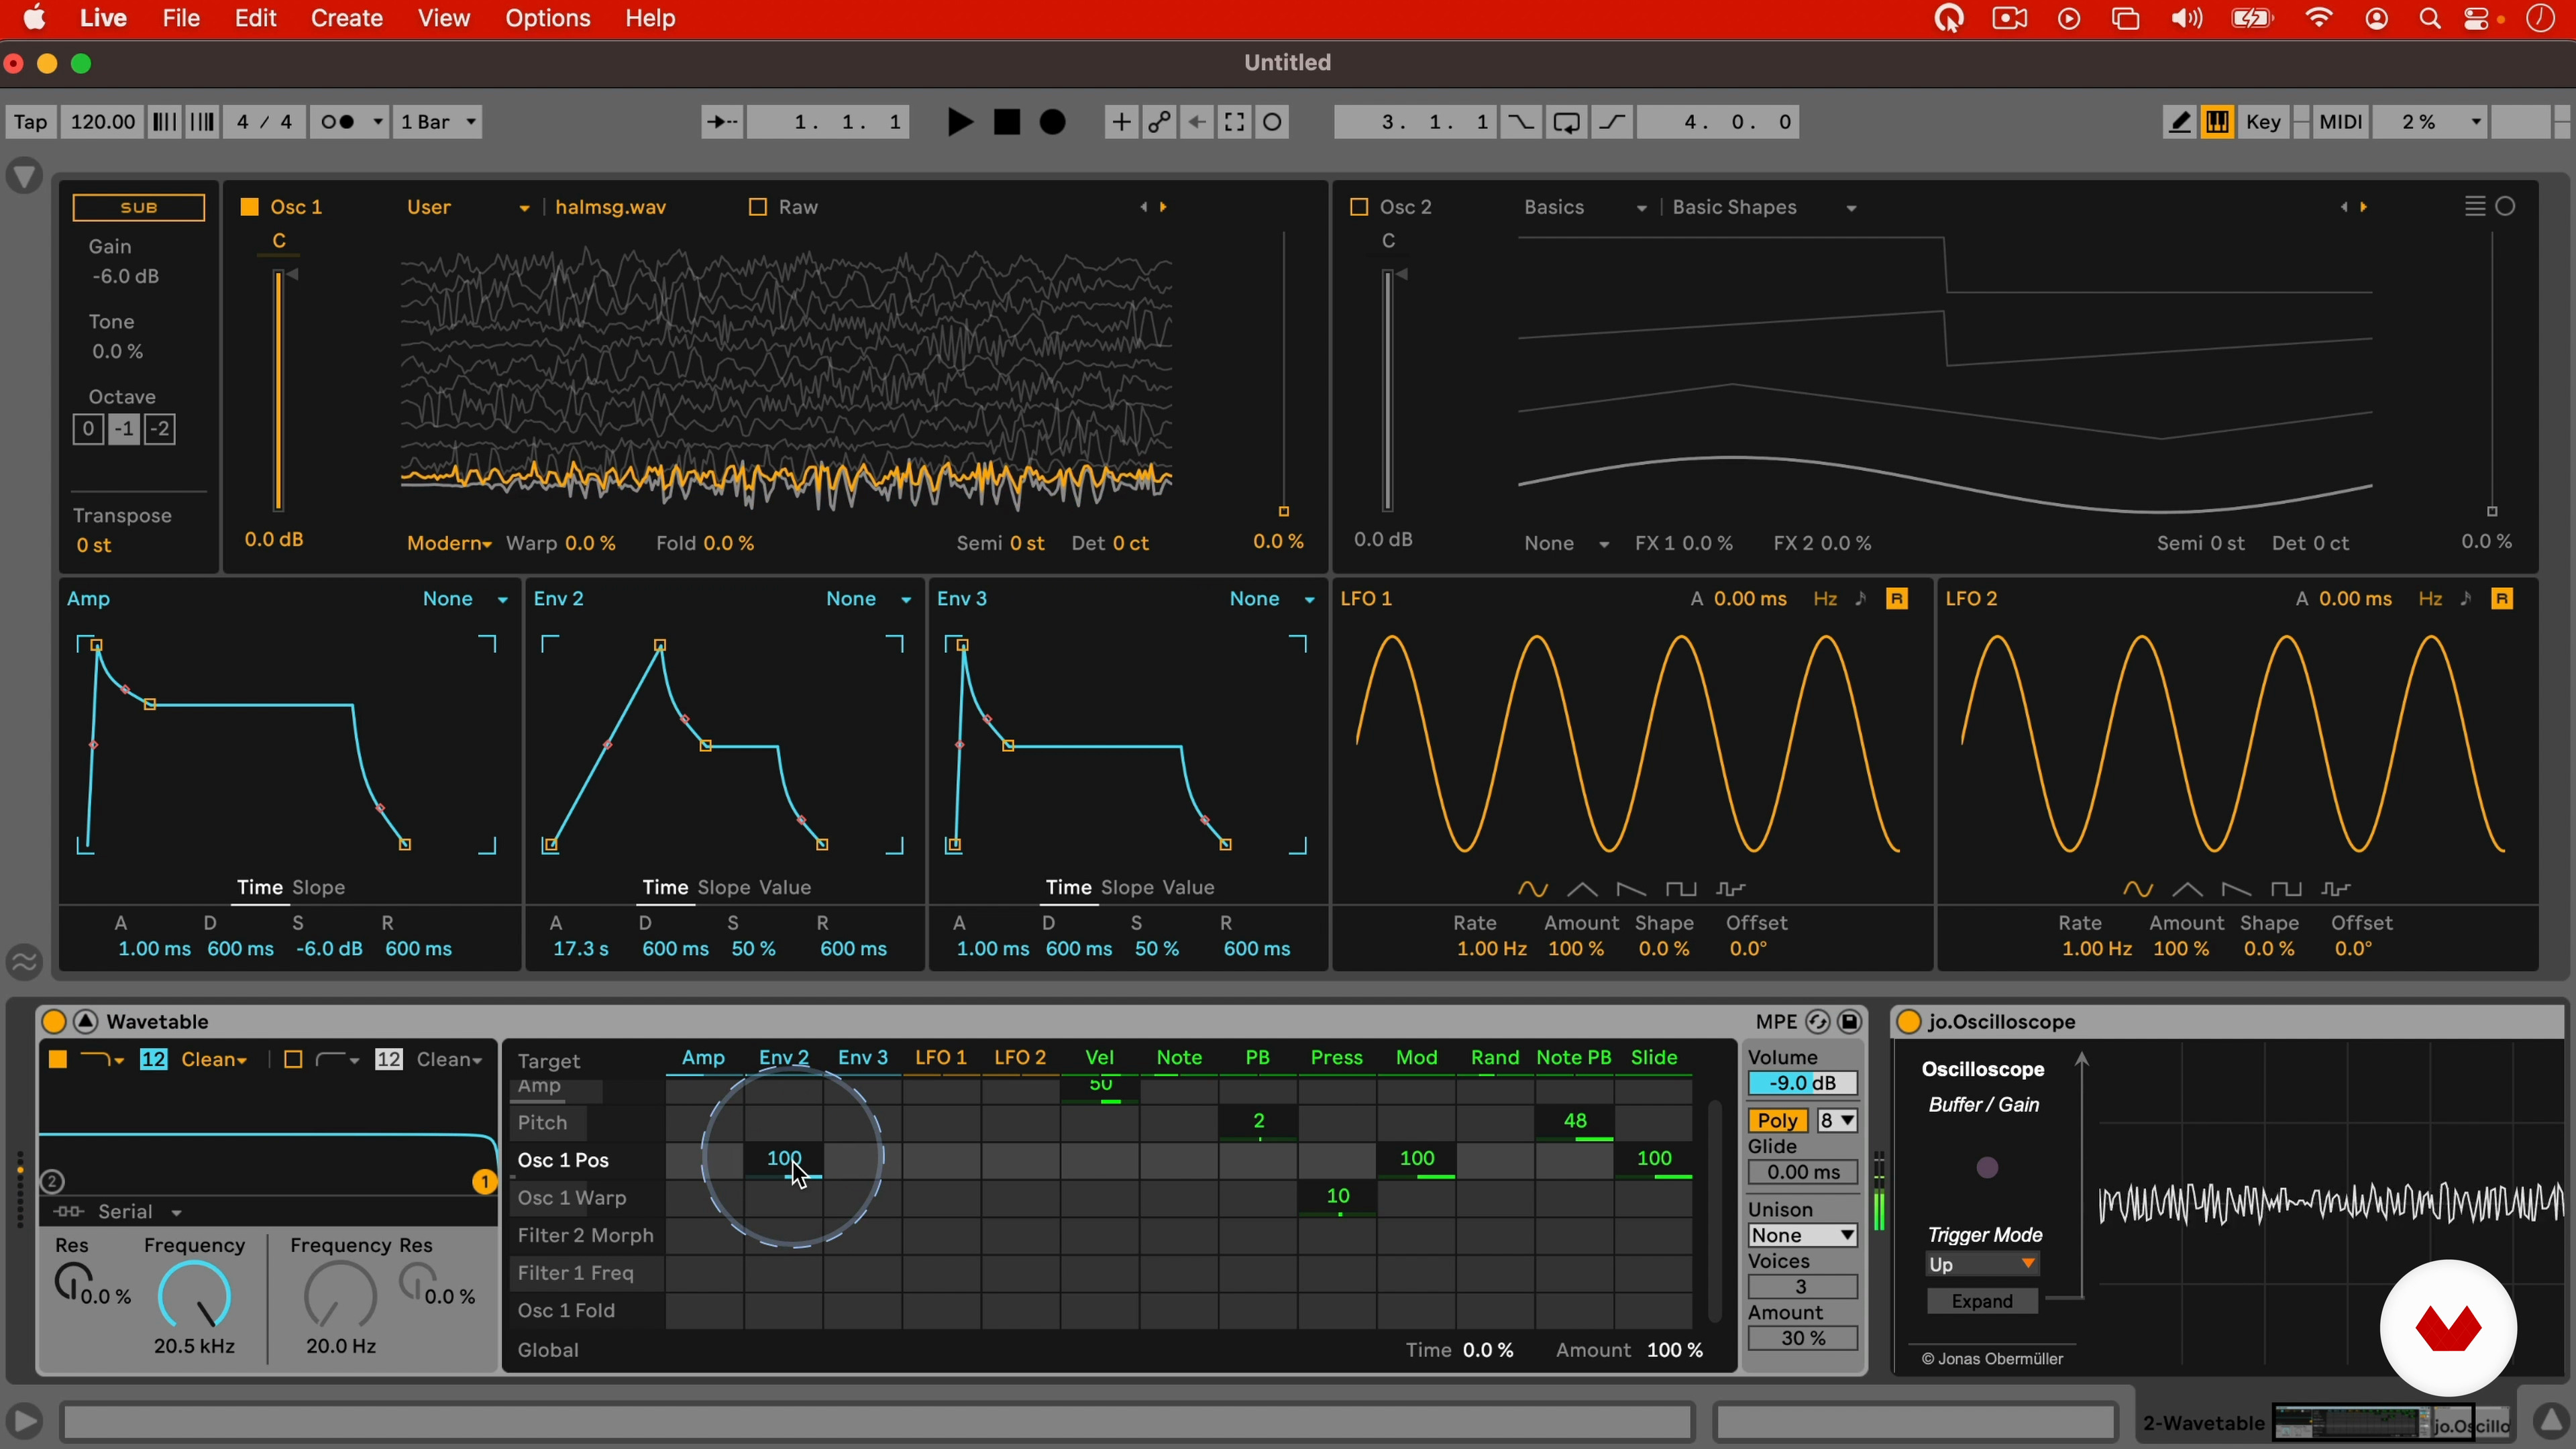Toggle Capture MIDI bracket icon
Screen dimensions: 2576x1449
point(1235,122)
